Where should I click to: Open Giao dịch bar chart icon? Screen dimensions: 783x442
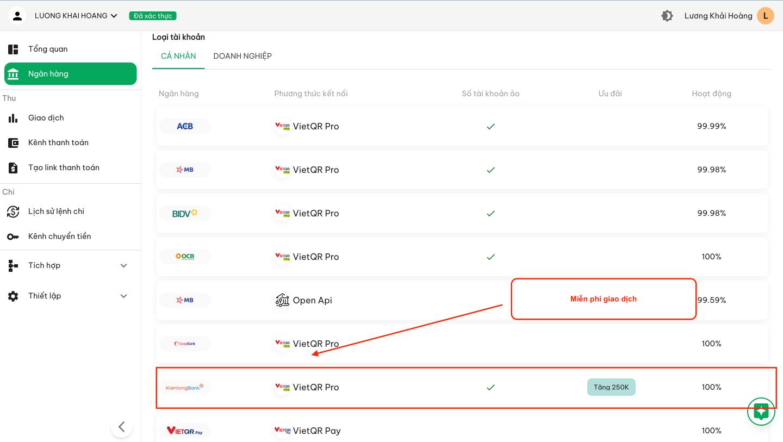pos(13,118)
